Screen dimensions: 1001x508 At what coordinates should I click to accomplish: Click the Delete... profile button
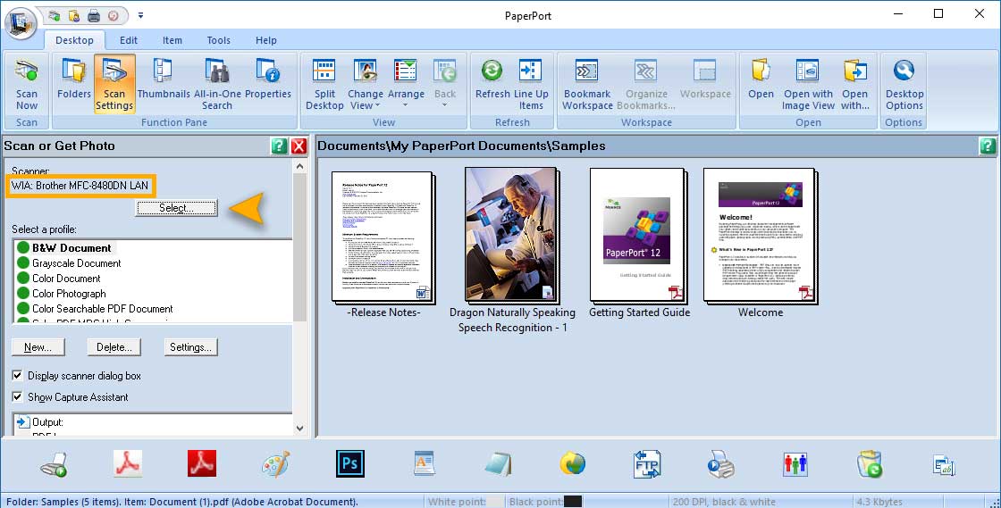pos(114,347)
